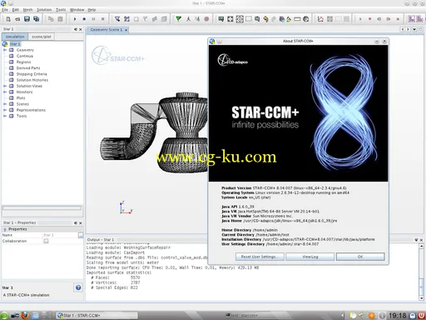426x320 pixels.
Task: Select the Regions tree item
Action: [23, 62]
